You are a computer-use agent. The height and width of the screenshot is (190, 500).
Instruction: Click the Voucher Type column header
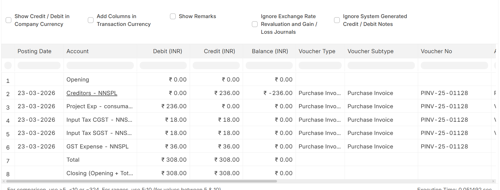(317, 51)
